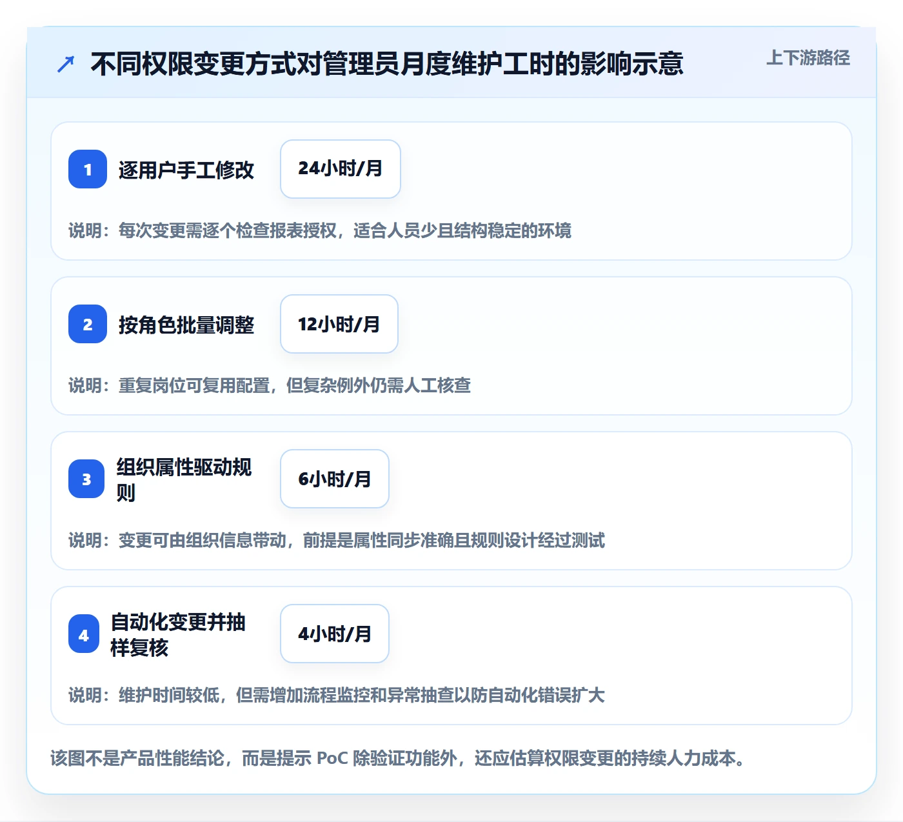This screenshot has width=903, height=822.
Task: Select the number 4 step badge
Action: [x=84, y=634]
